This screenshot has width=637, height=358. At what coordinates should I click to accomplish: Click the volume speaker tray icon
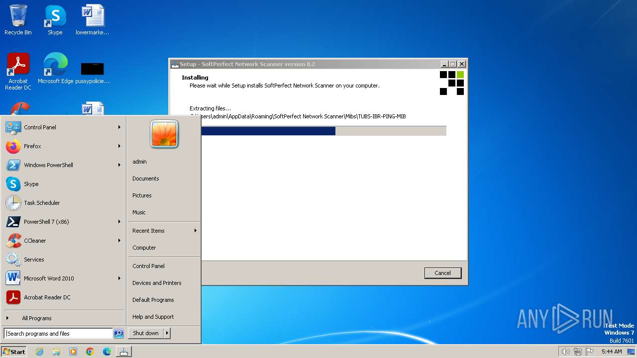coord(565,352)
